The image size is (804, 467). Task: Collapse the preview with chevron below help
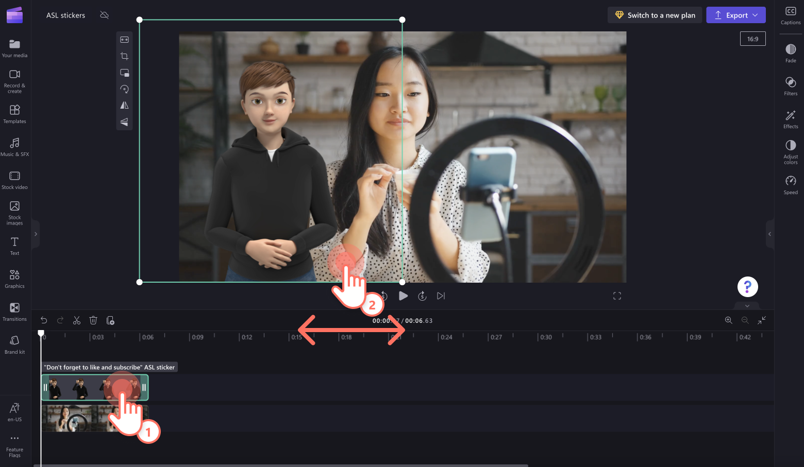[747, 306]
